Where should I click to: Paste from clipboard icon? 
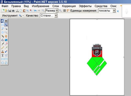(x=24, y=11)
